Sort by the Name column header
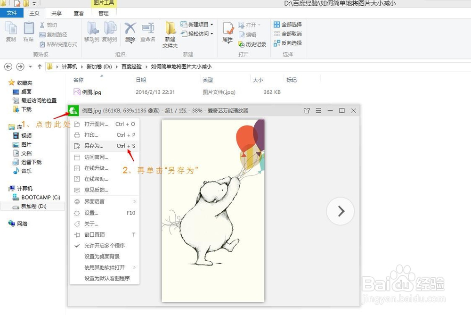 click(78, 80)
